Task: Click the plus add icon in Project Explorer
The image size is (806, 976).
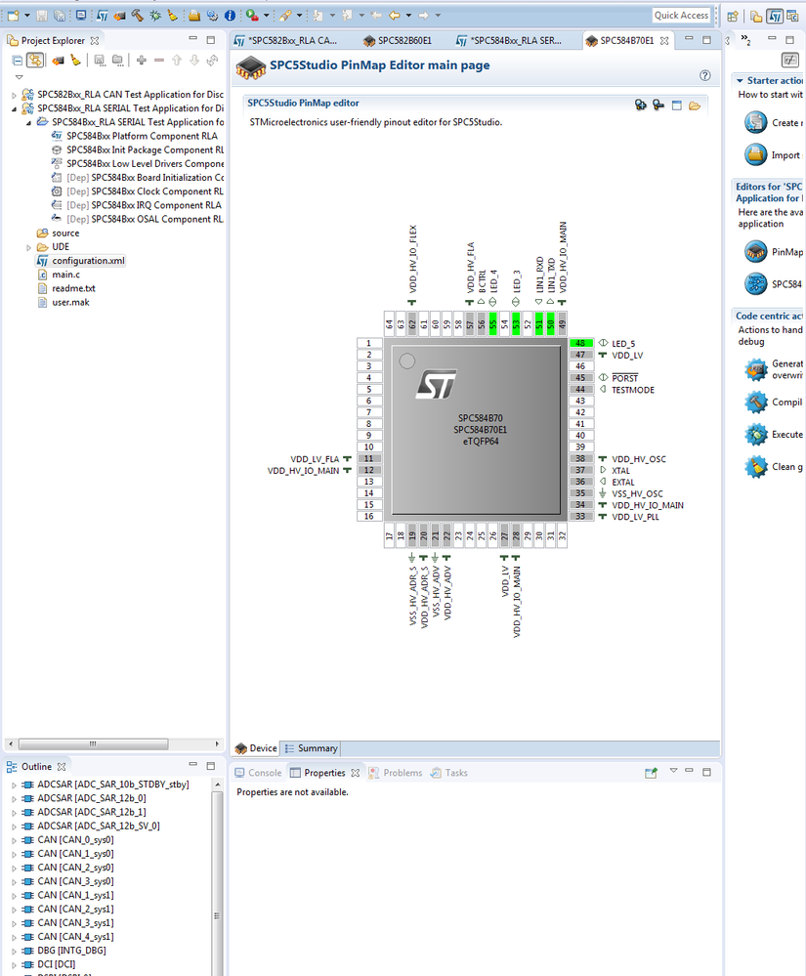Action: [142, 61]
